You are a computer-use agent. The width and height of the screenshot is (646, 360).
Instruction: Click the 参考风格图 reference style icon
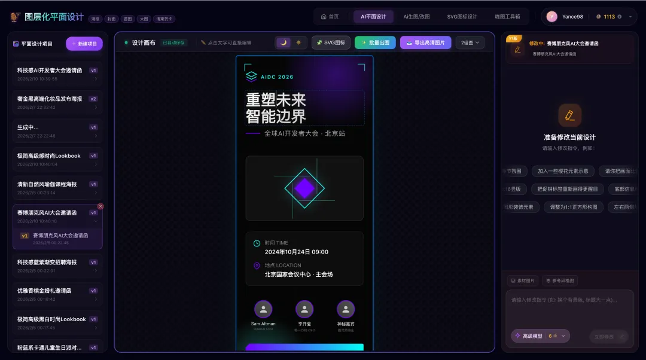pos(560,280)
